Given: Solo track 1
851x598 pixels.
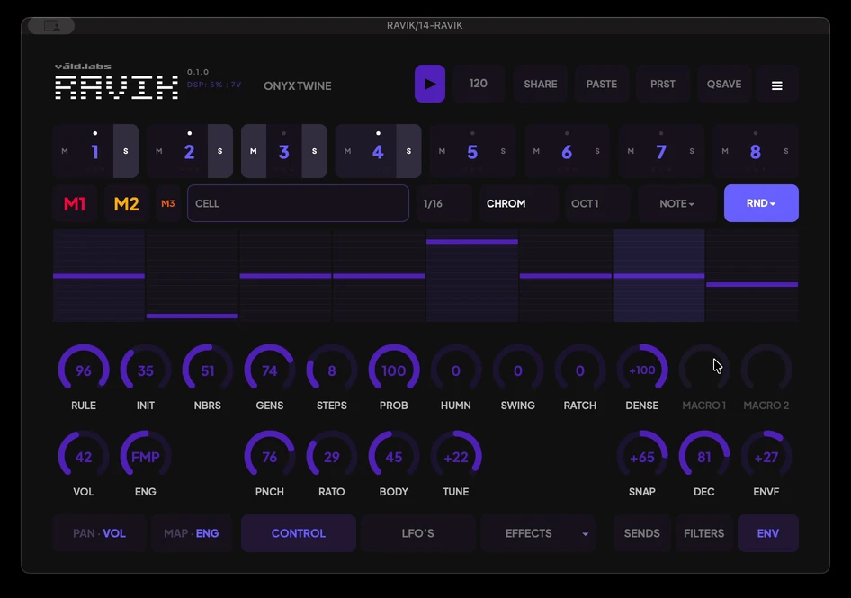Looking at the screenshot, I should coord(125,151).
